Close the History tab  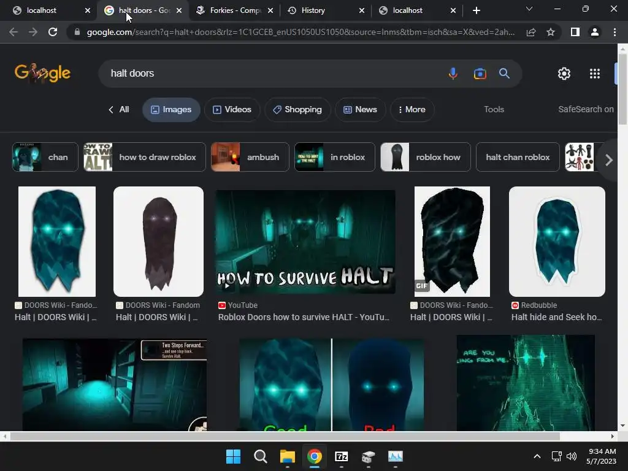pos(362,10)
